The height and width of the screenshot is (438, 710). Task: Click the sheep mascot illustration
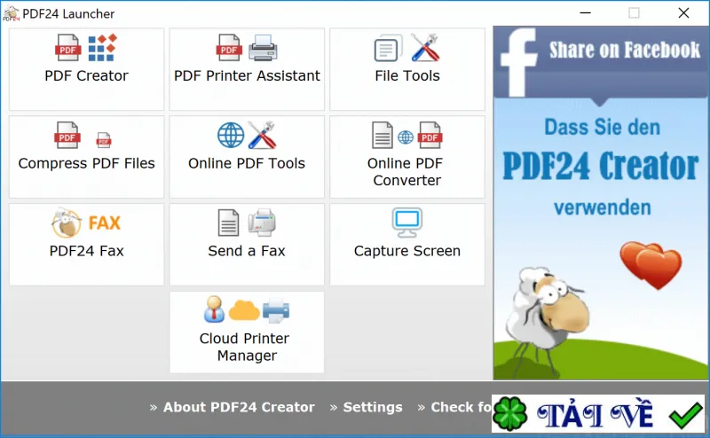(546, 322)
